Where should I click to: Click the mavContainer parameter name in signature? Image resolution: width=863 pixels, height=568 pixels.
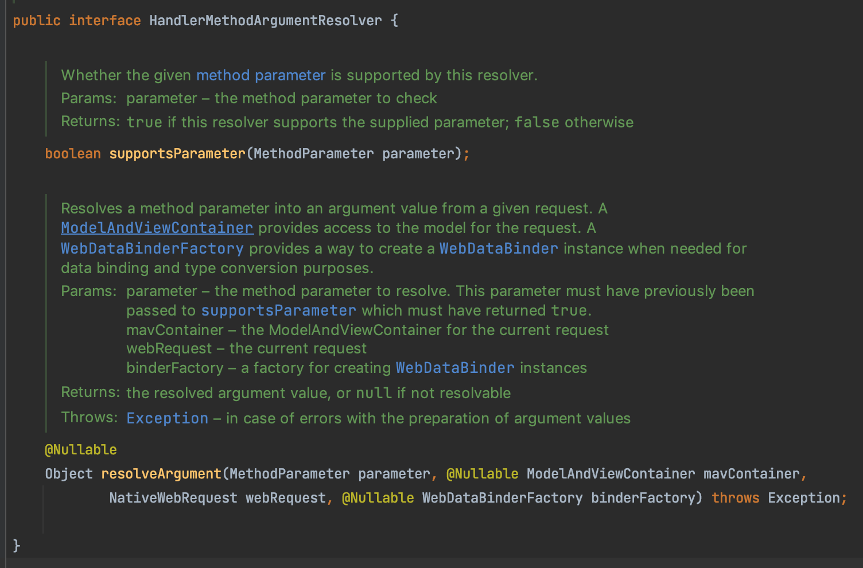click(752, 474)
